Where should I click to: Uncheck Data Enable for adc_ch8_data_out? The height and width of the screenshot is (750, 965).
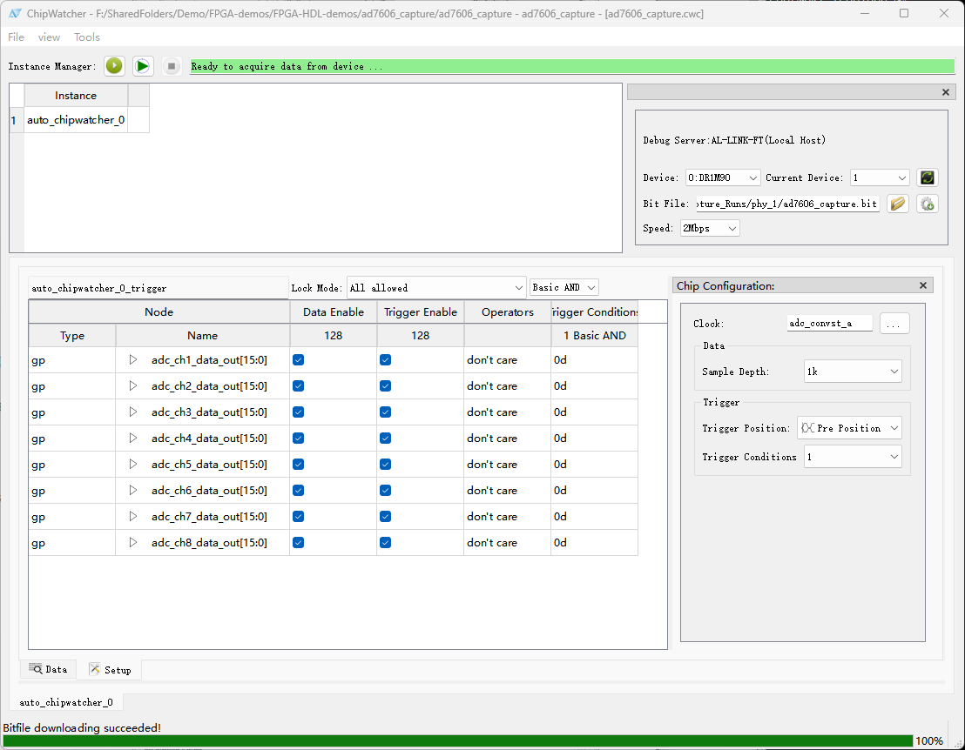[299, 542]
